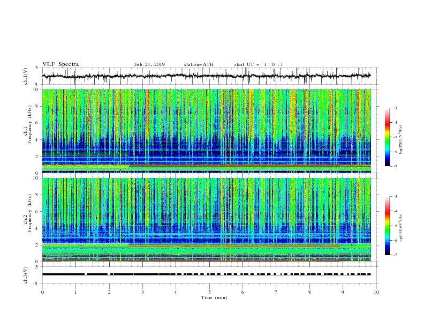The width and height of the screenshot is (424, 328).
Task: Click the time axis tick label '5'
Action: pos(209,292)
